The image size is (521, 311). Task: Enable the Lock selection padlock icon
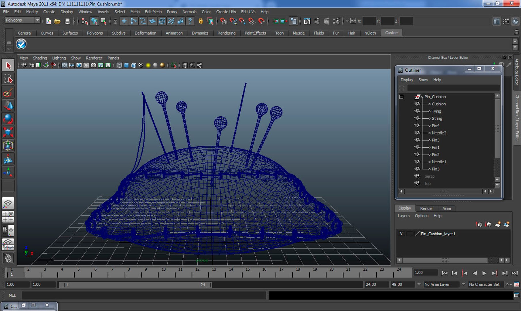point(201,21)
